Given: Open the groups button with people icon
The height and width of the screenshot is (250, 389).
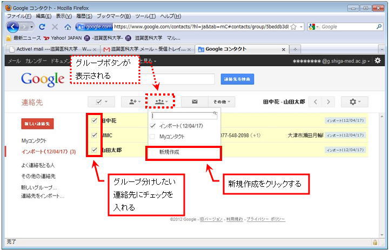Looking at the screenshot, I should click(x=160, y=102).
